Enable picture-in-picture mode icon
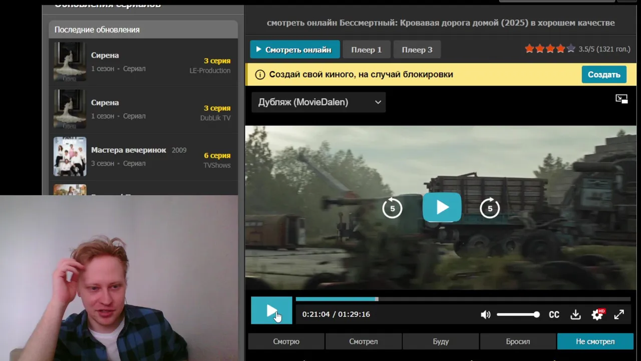 point(621,99)
